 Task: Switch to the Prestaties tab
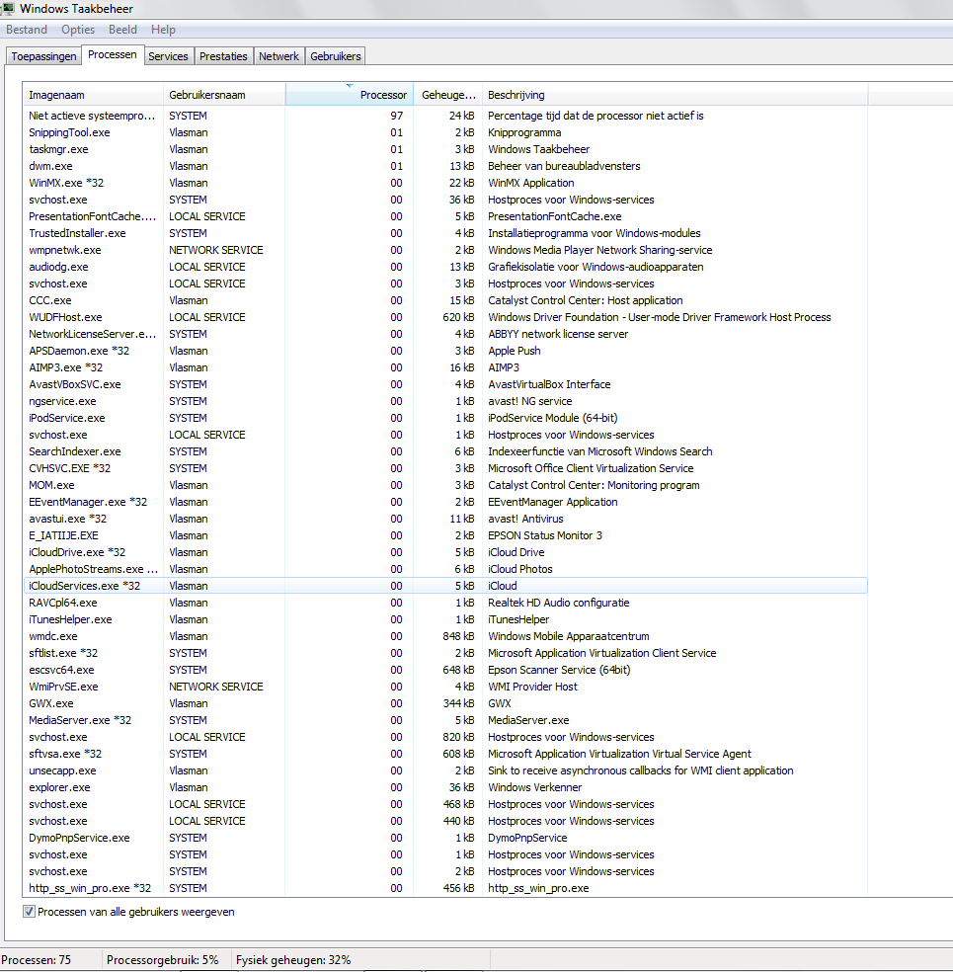click(223, 56)
